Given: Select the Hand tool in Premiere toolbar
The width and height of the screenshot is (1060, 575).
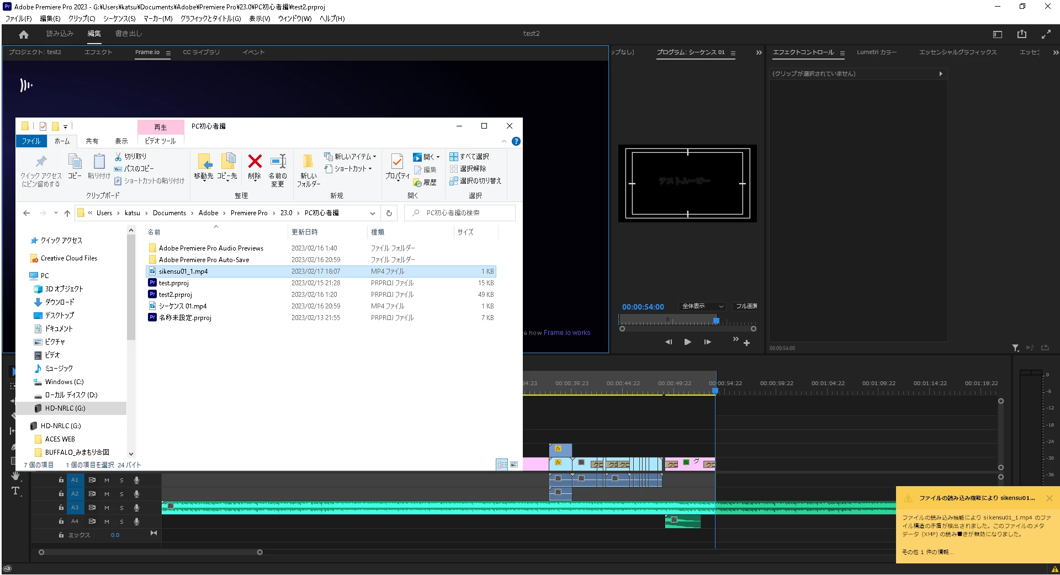Looking at the screenshot, I should (x=15, y=475).
